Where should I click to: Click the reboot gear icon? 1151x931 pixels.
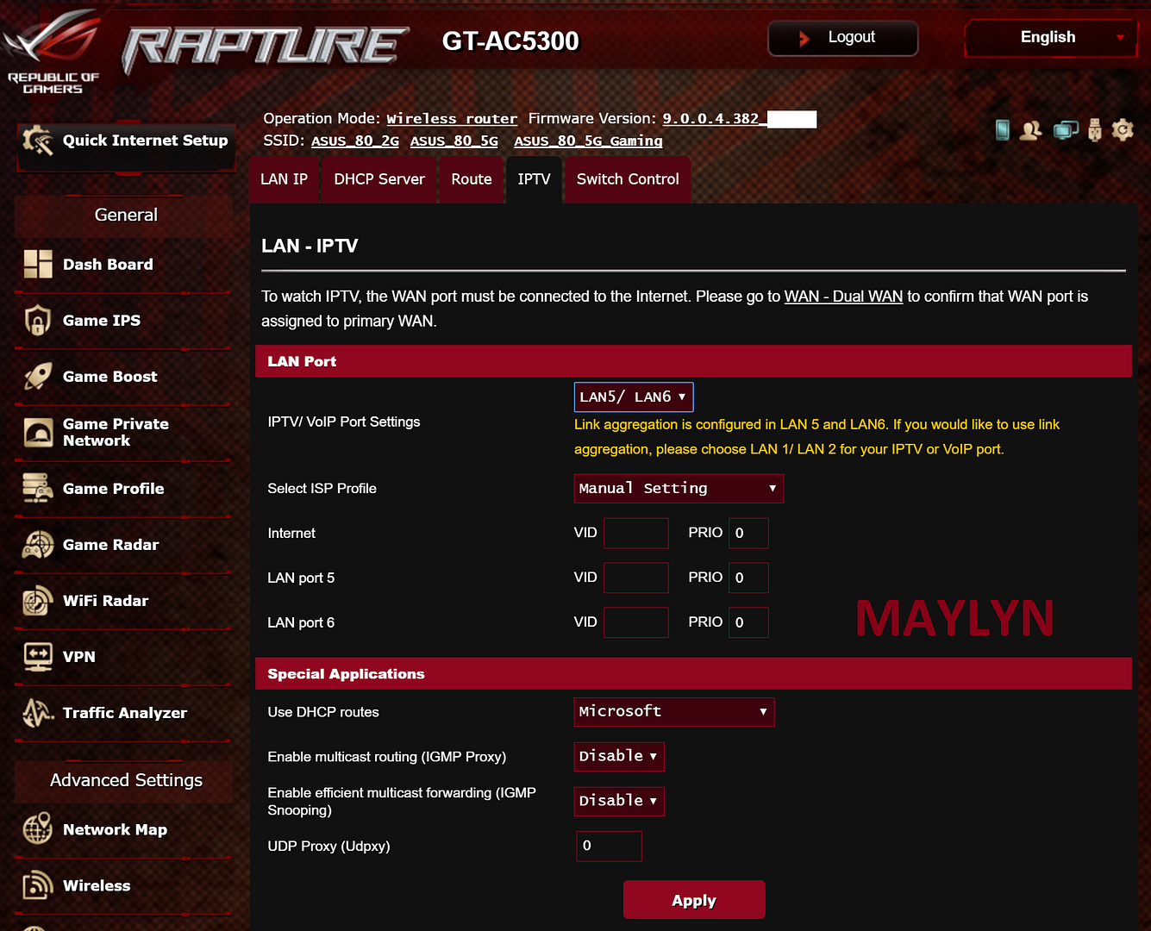[x=1123, y=130]
